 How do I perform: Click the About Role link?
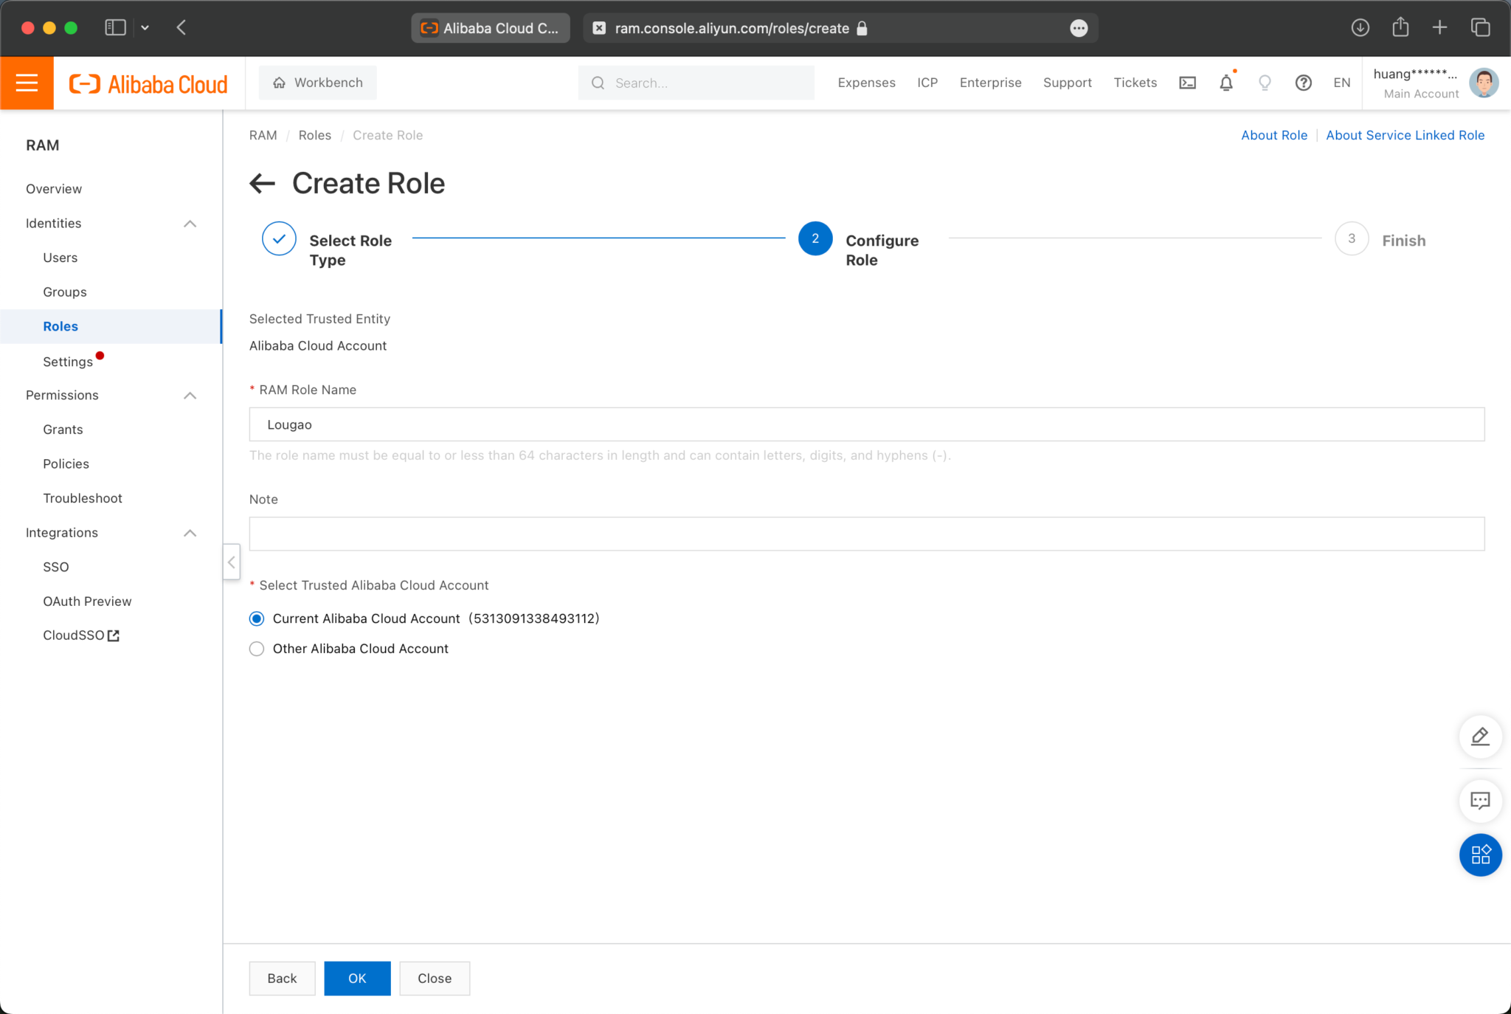1273,136
